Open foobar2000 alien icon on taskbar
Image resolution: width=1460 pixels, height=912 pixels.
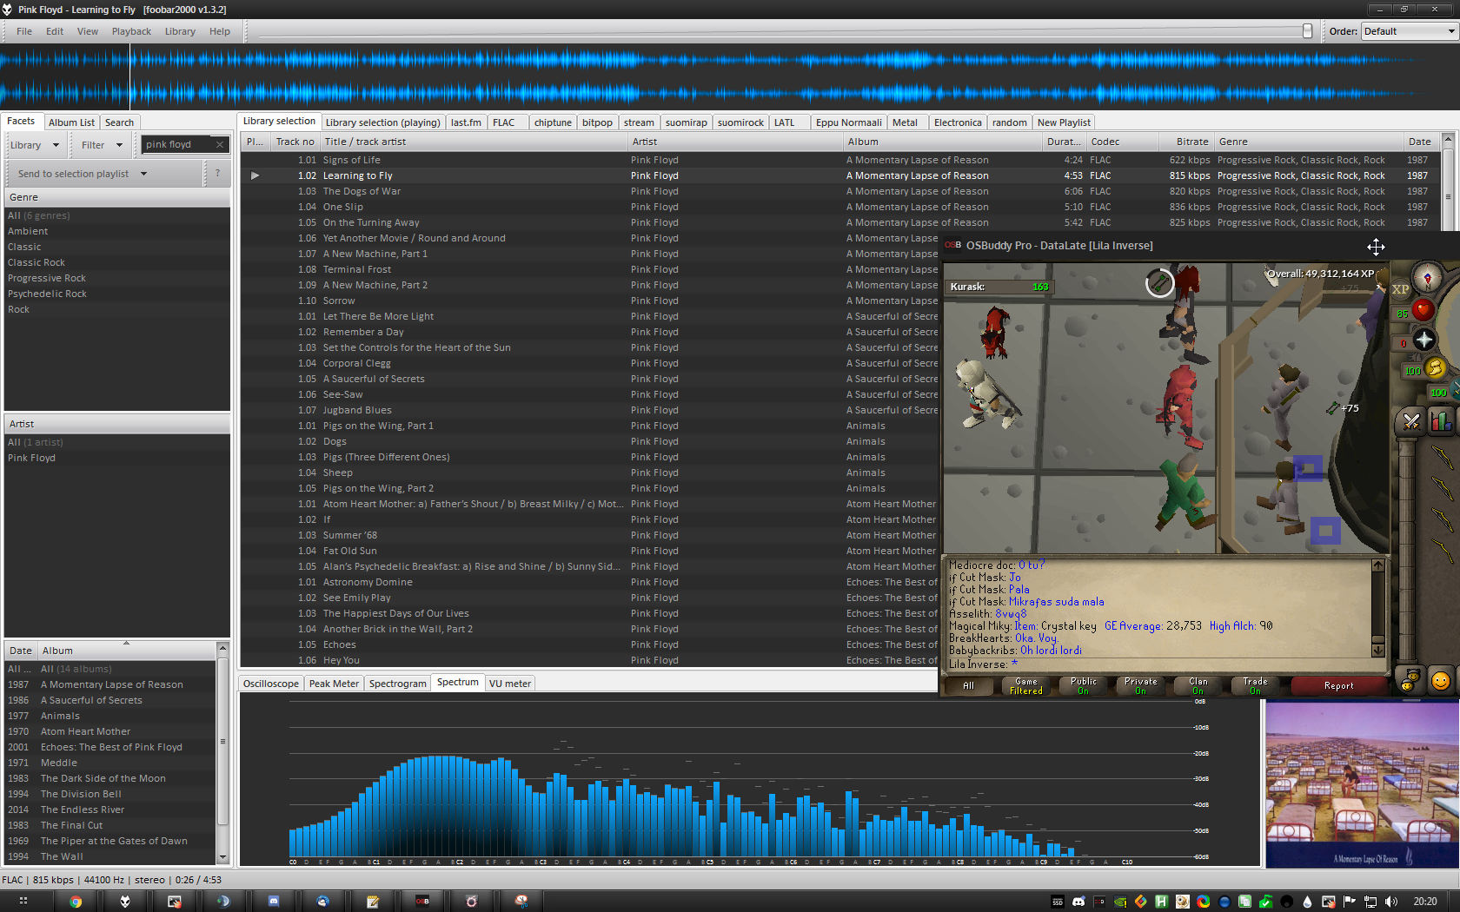tap(125, 902)
